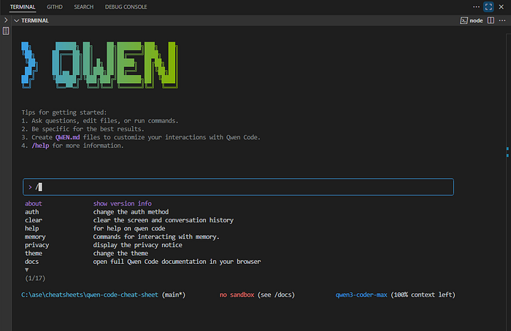This screenshot has width=511, height=331.
Task: Collapse the TERMINAL section chevron
Action: (17, 20)
